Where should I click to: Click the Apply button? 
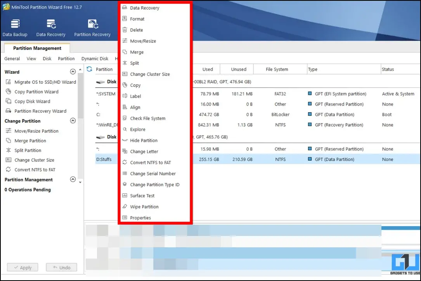tap(23, 267)
